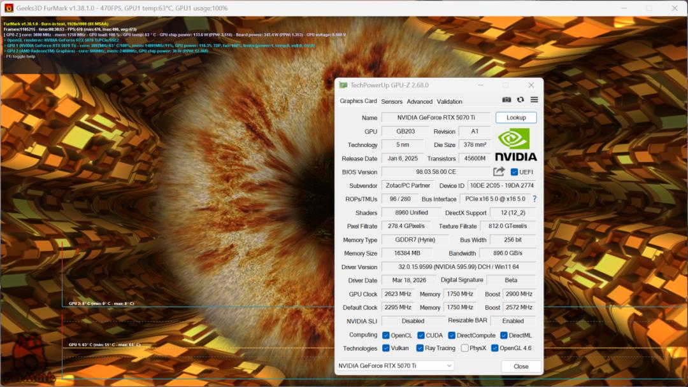
Task: Click the DirectX Support value 12 (12_2)
Action: coord(513,213)
